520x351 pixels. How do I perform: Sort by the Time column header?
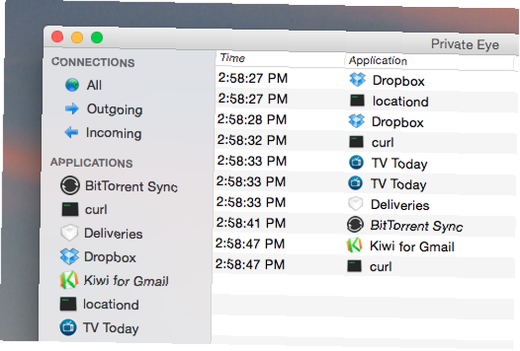click(x=233, y=58)
